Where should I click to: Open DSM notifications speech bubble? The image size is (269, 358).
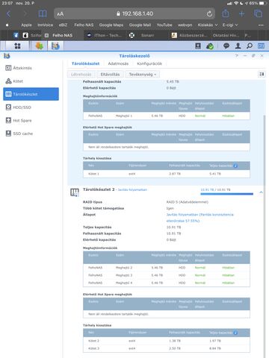tap(226, 45)
